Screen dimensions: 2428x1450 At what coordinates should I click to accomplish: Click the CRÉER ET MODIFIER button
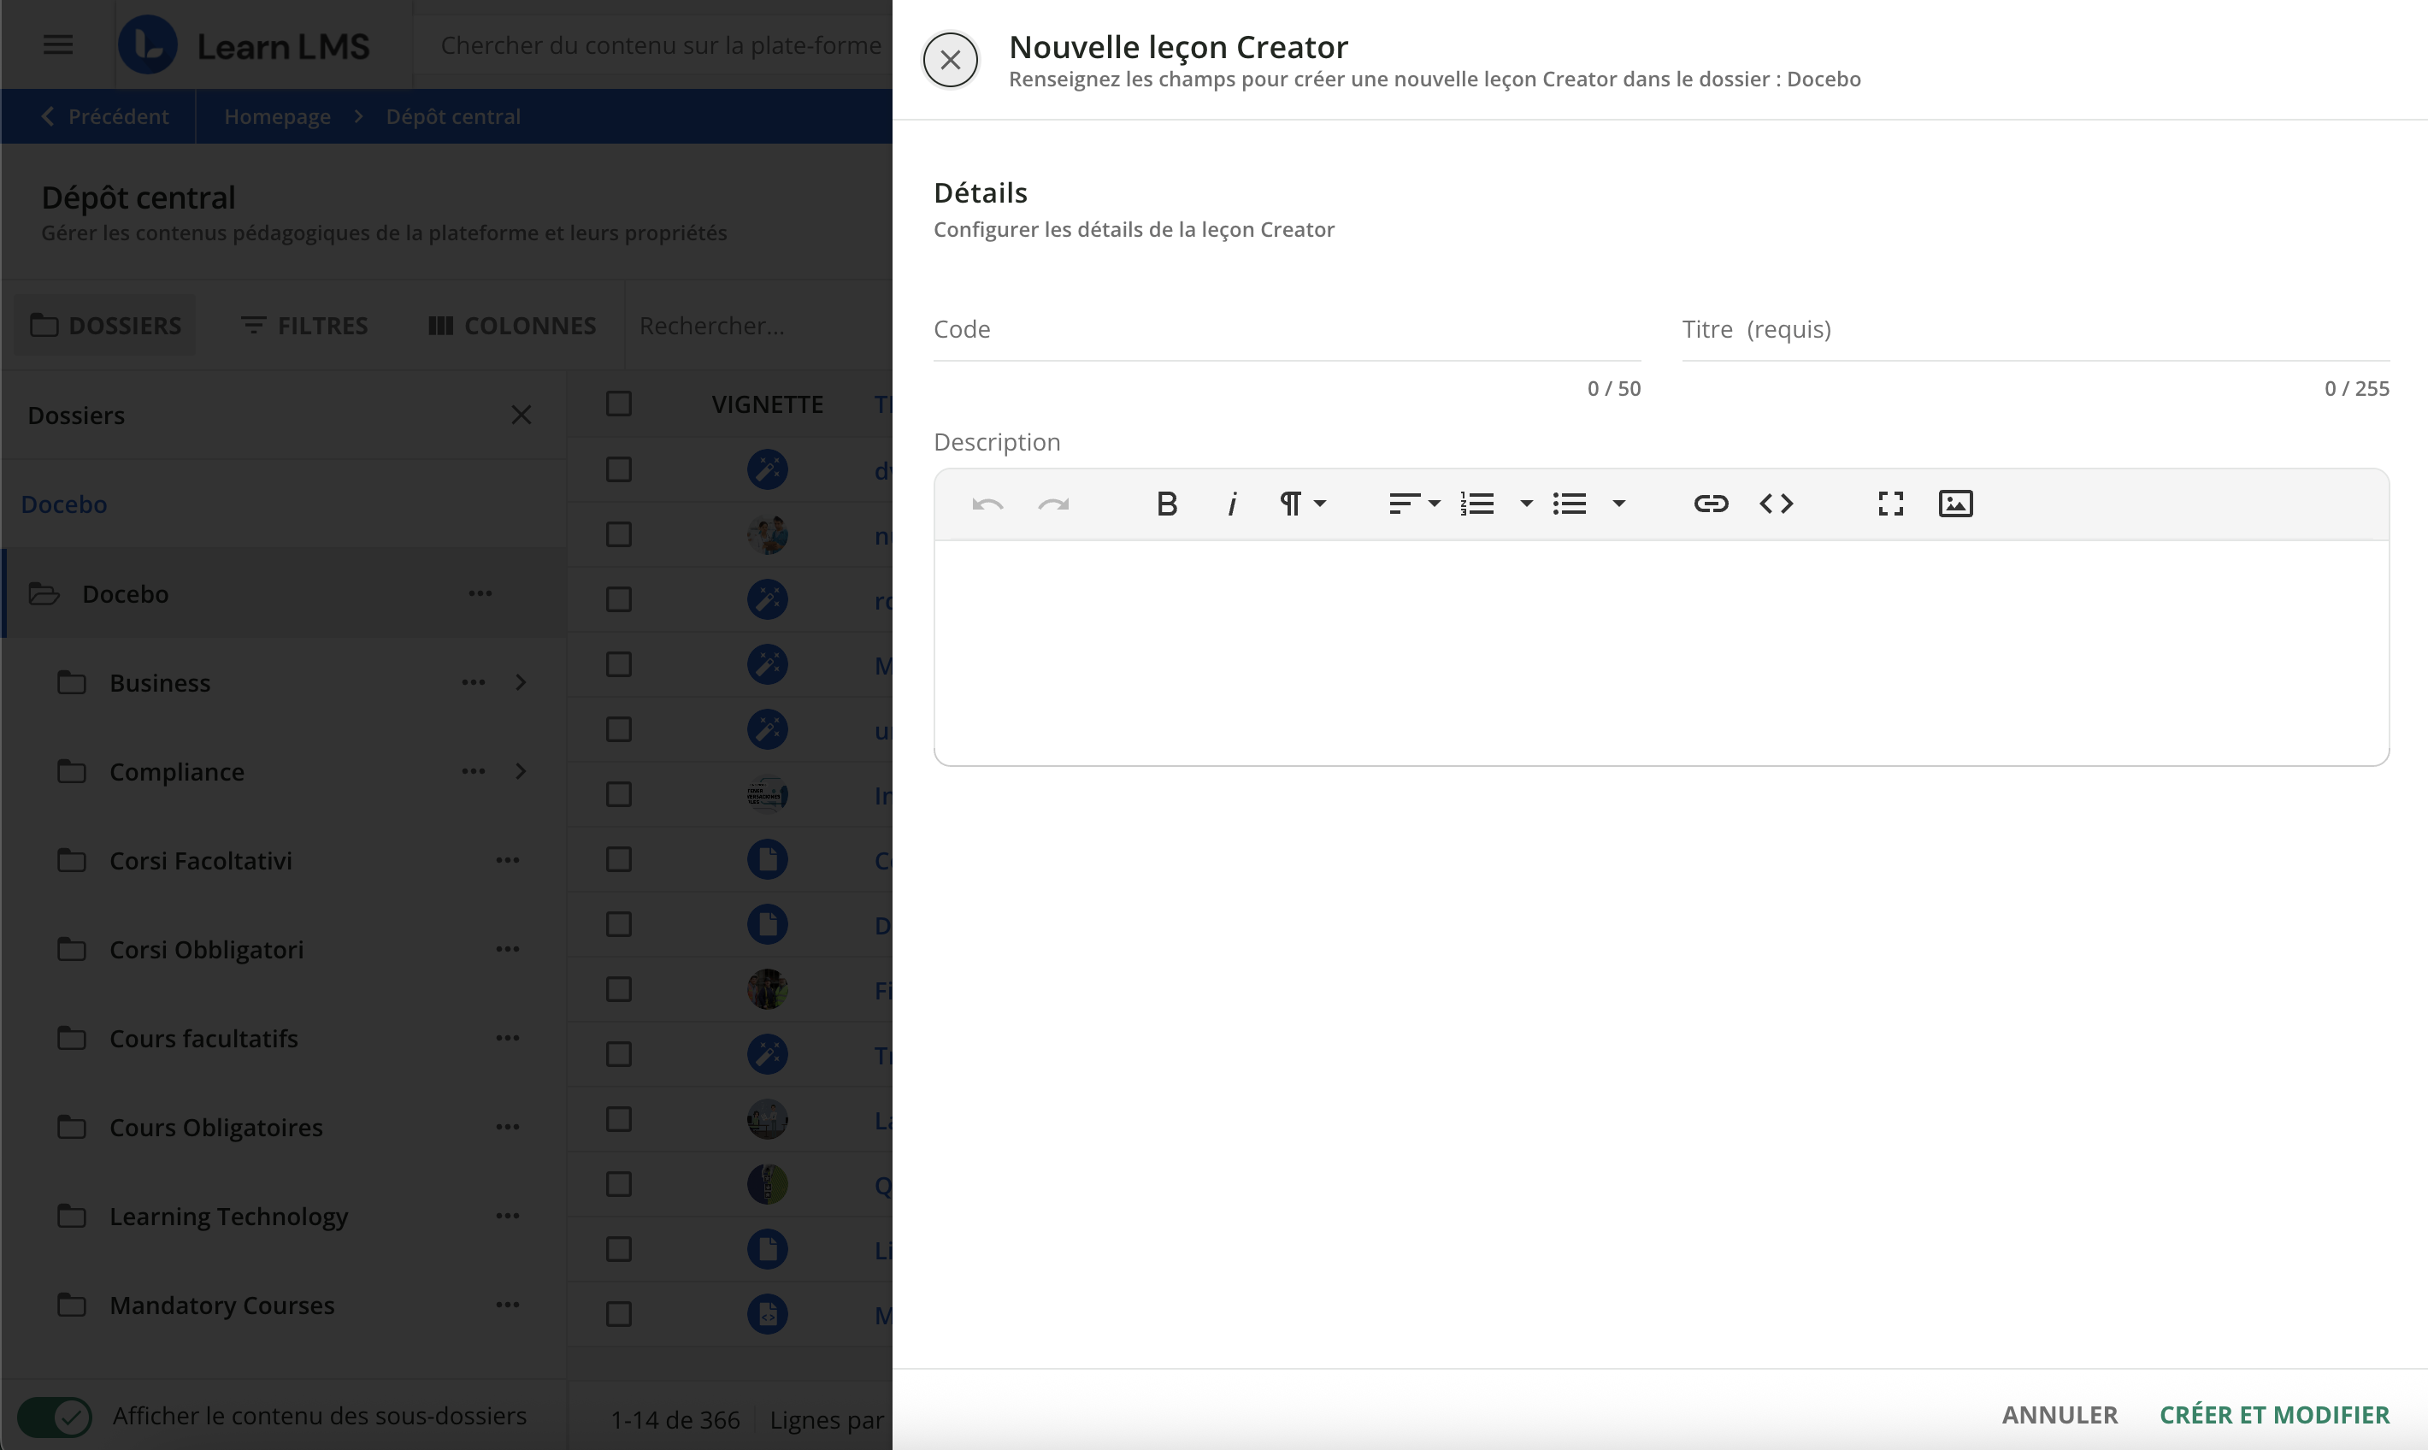(x=2273, y=1414)
